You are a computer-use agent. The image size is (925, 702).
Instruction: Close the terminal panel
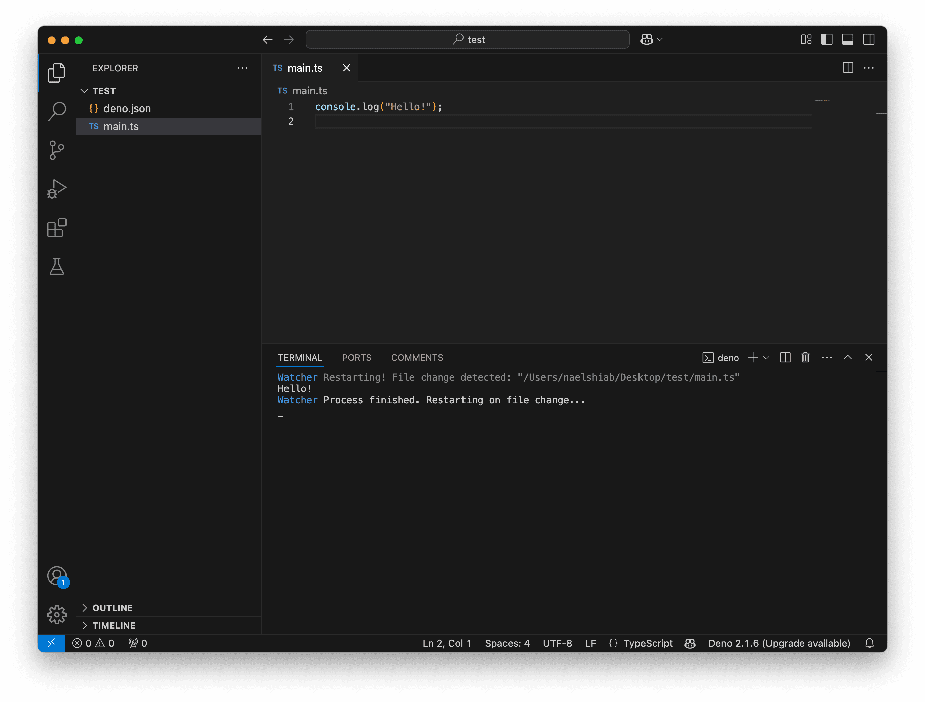[869, 357]
